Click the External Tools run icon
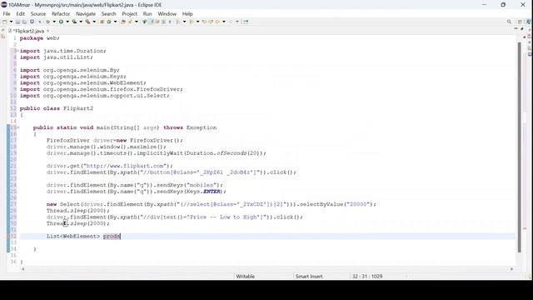 (87, 22)
